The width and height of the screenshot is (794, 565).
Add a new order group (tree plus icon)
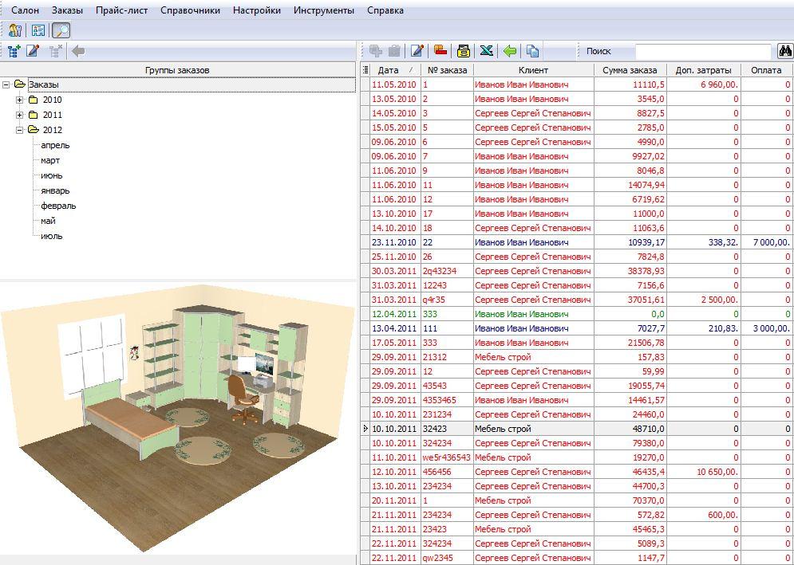[x=14, y=50]
